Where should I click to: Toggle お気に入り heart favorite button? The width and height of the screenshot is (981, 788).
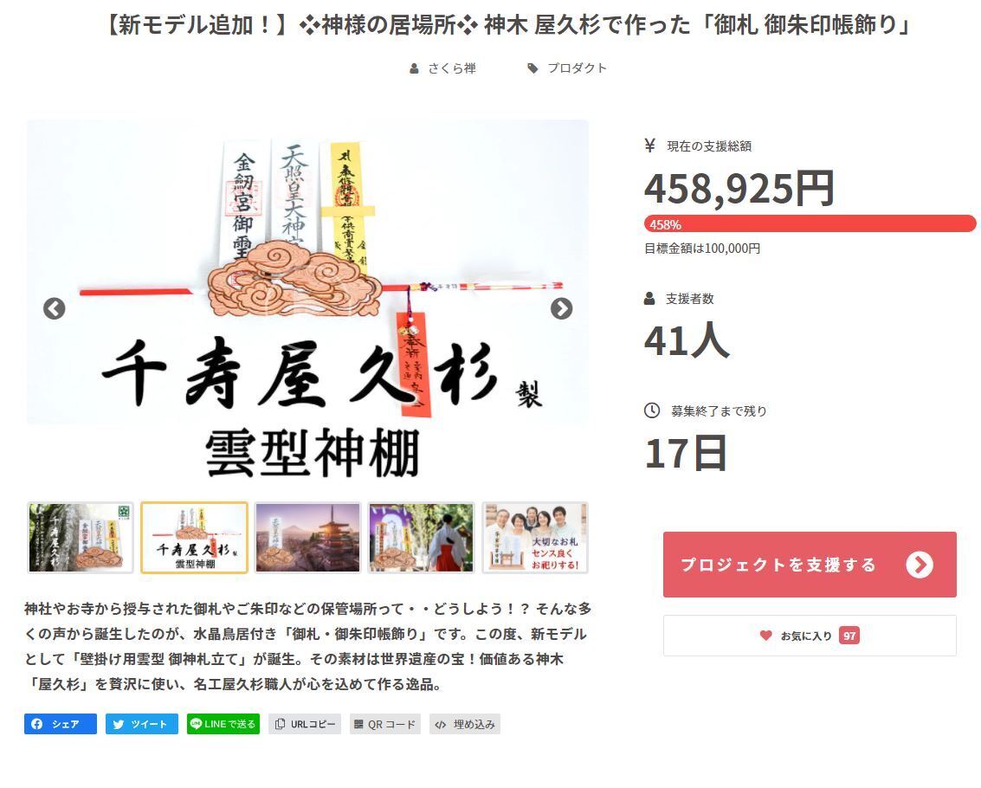[810, 636]
